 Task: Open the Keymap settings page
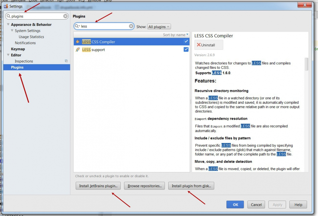[18, 49]
